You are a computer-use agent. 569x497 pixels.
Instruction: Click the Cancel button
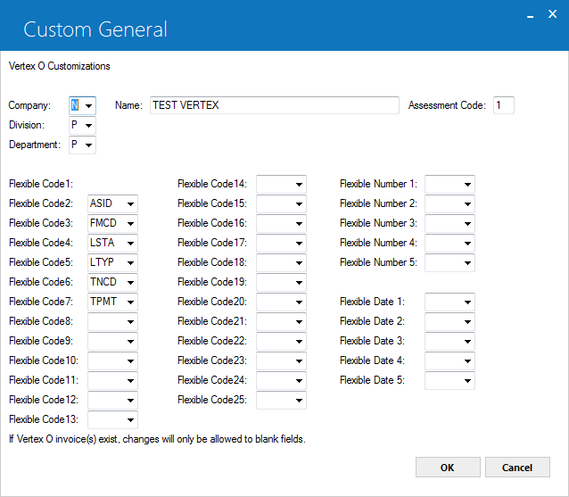(517, 468)
